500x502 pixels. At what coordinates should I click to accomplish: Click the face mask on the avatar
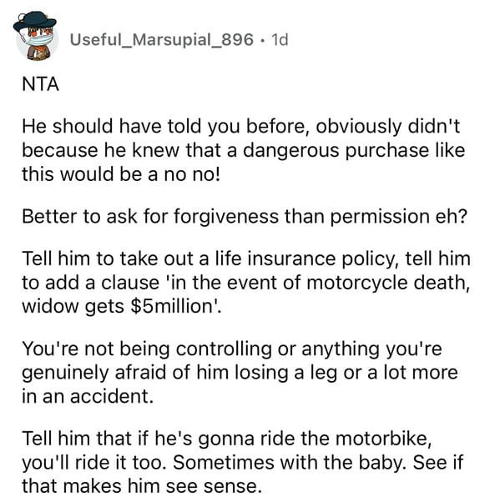click(36, 41)
